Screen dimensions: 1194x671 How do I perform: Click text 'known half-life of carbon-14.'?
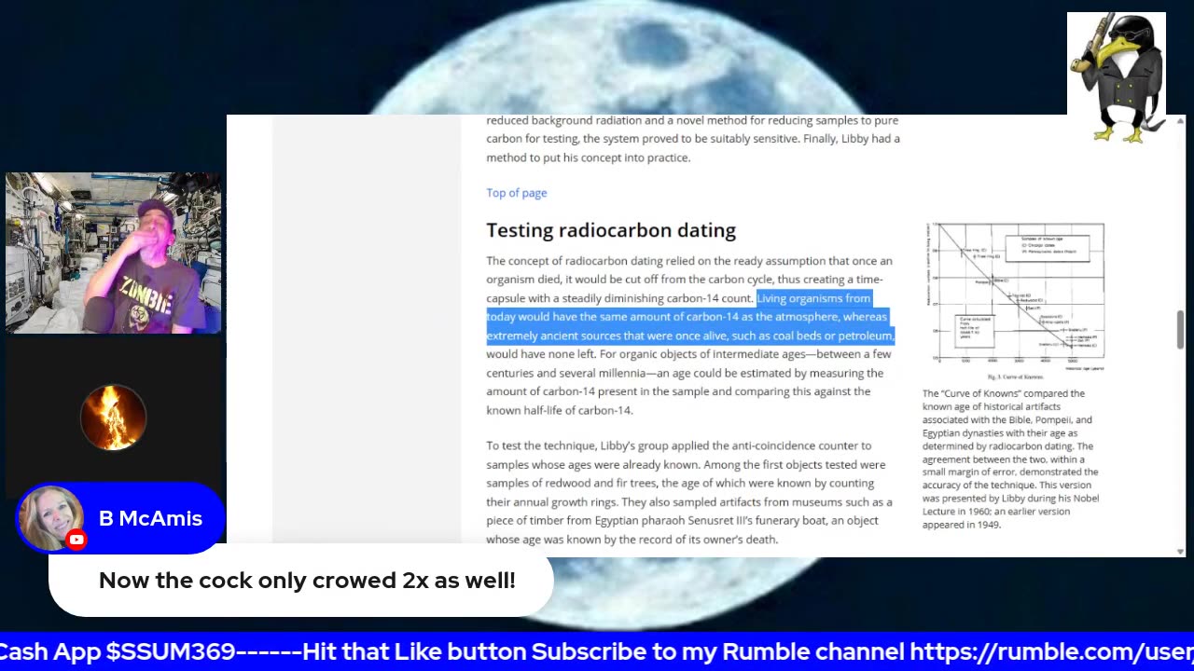560,410
